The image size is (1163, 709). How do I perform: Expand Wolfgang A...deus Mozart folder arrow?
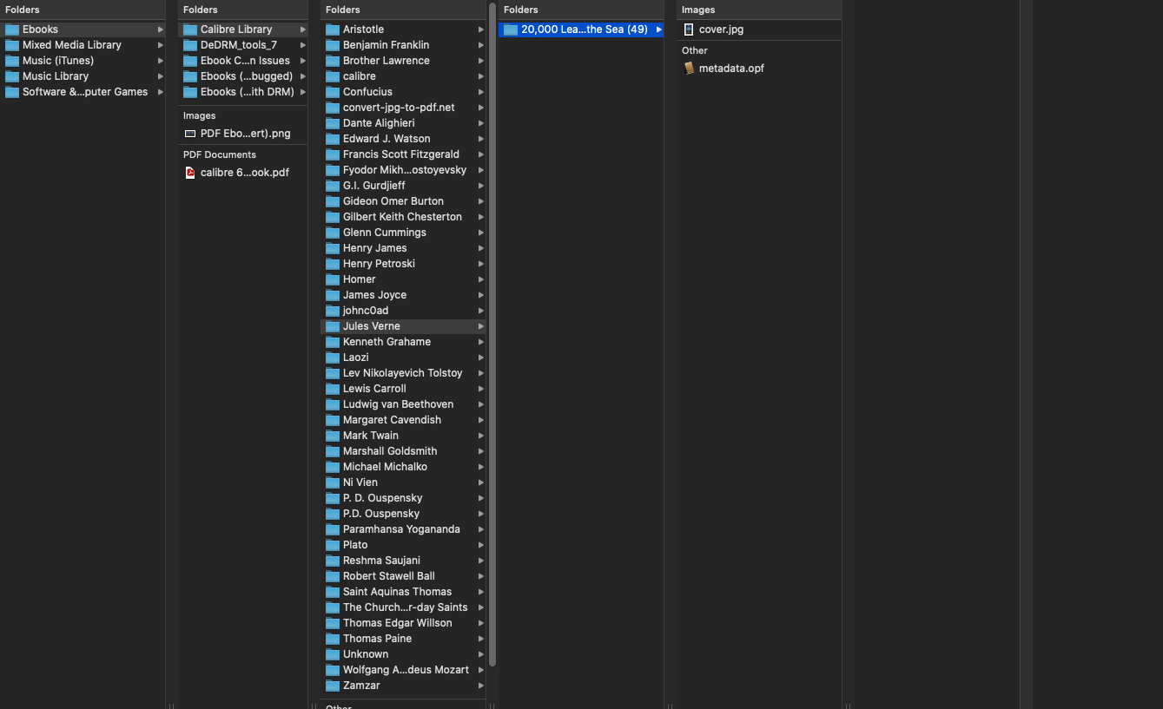point(481,670)
